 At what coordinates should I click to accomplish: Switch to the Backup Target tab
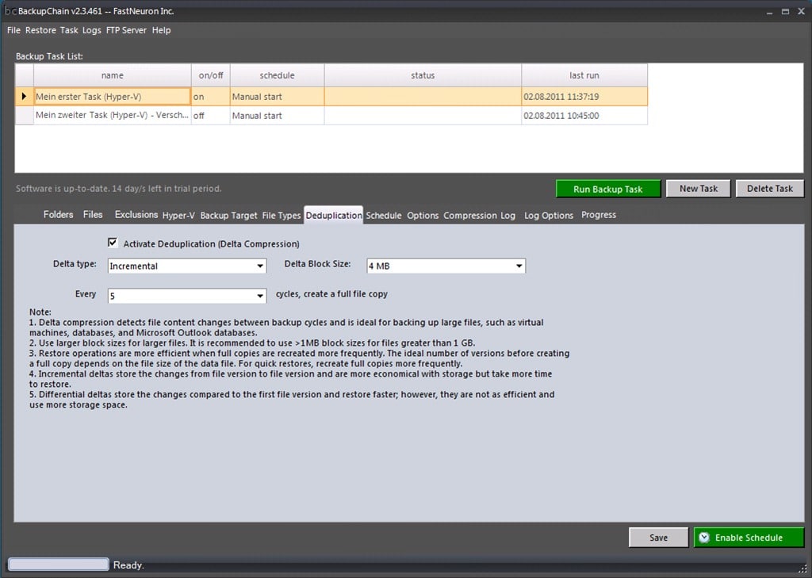point(228,216)
